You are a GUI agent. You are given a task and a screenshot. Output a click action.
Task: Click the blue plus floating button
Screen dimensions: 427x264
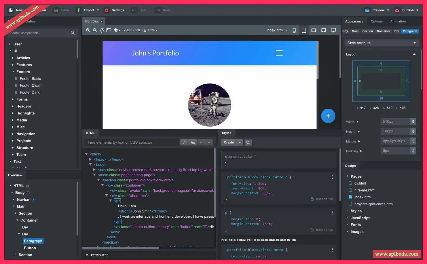tap(328, 116)
